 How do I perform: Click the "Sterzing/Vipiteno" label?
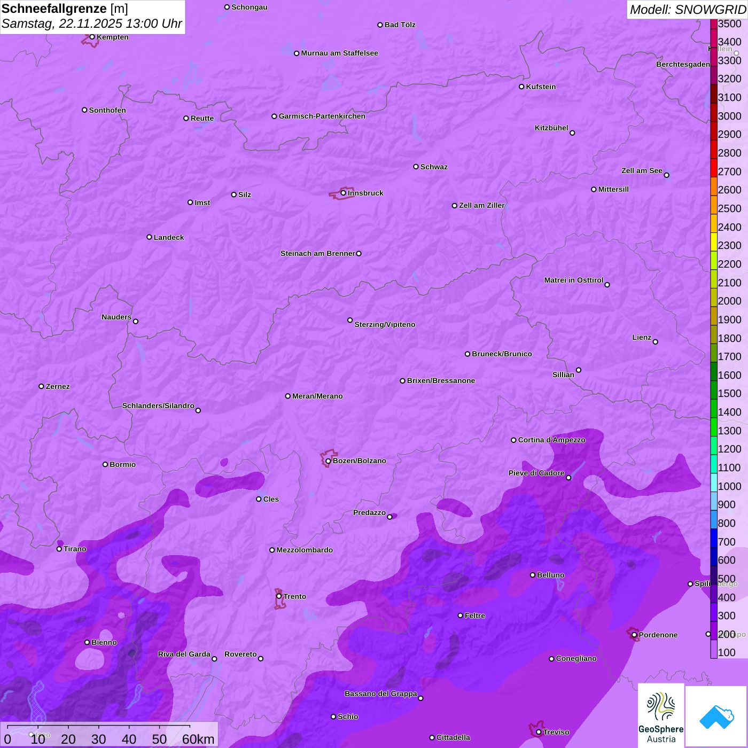385,324
